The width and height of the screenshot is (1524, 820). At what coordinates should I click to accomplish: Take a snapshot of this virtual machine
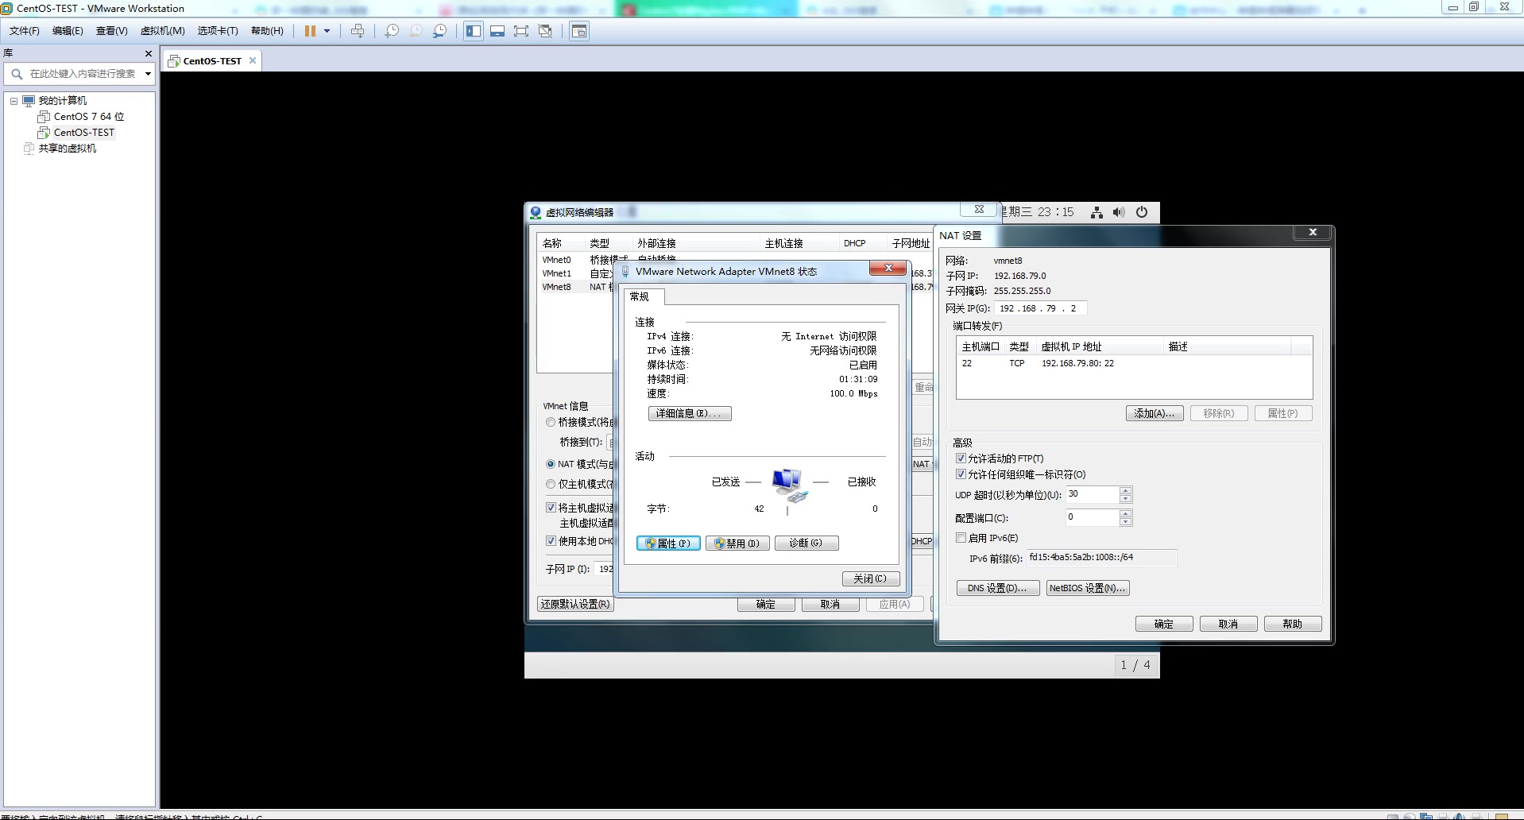(x=392, y=31)
